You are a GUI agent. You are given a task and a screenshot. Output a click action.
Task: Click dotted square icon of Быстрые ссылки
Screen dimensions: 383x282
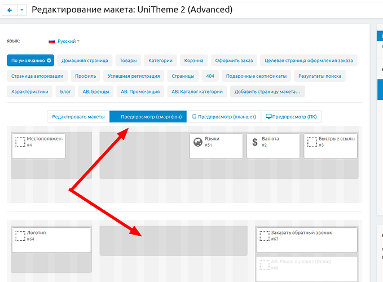(x=312, y=142)
